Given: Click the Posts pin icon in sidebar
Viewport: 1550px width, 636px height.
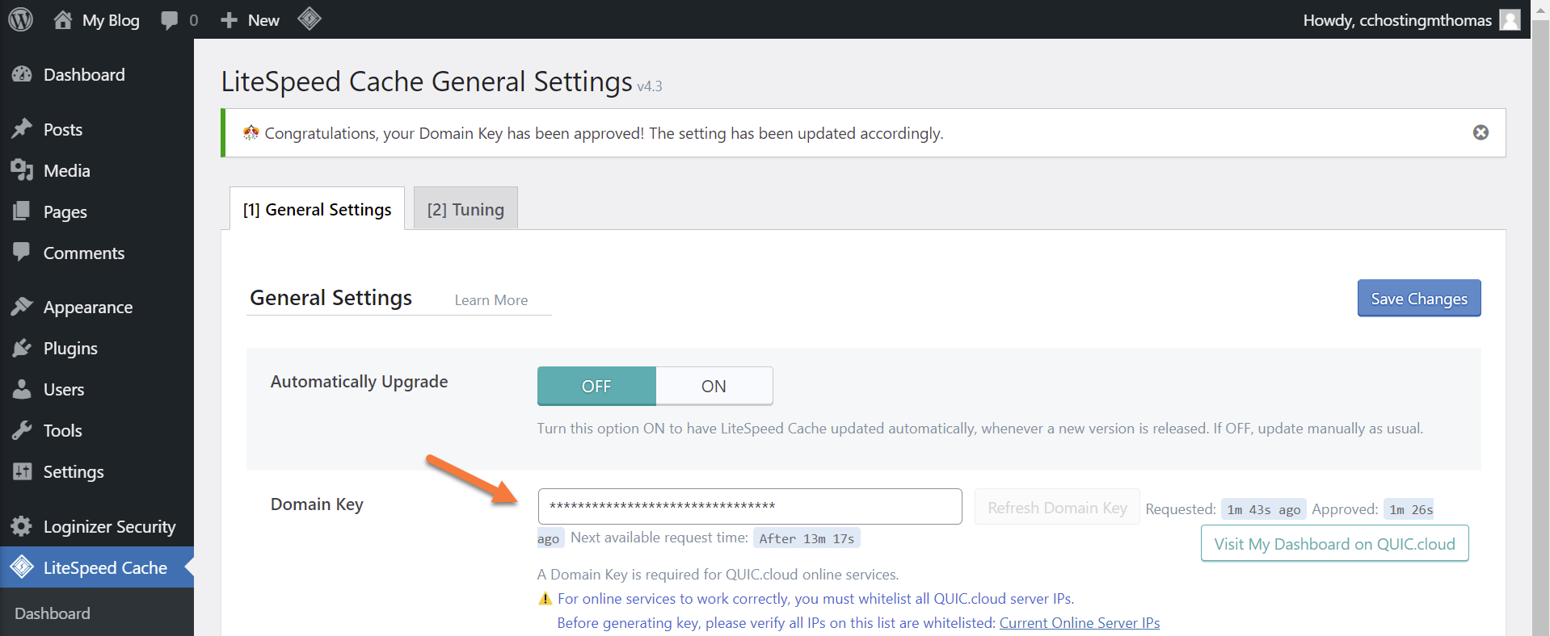Looking at the screenshot, I should [22, 129].
